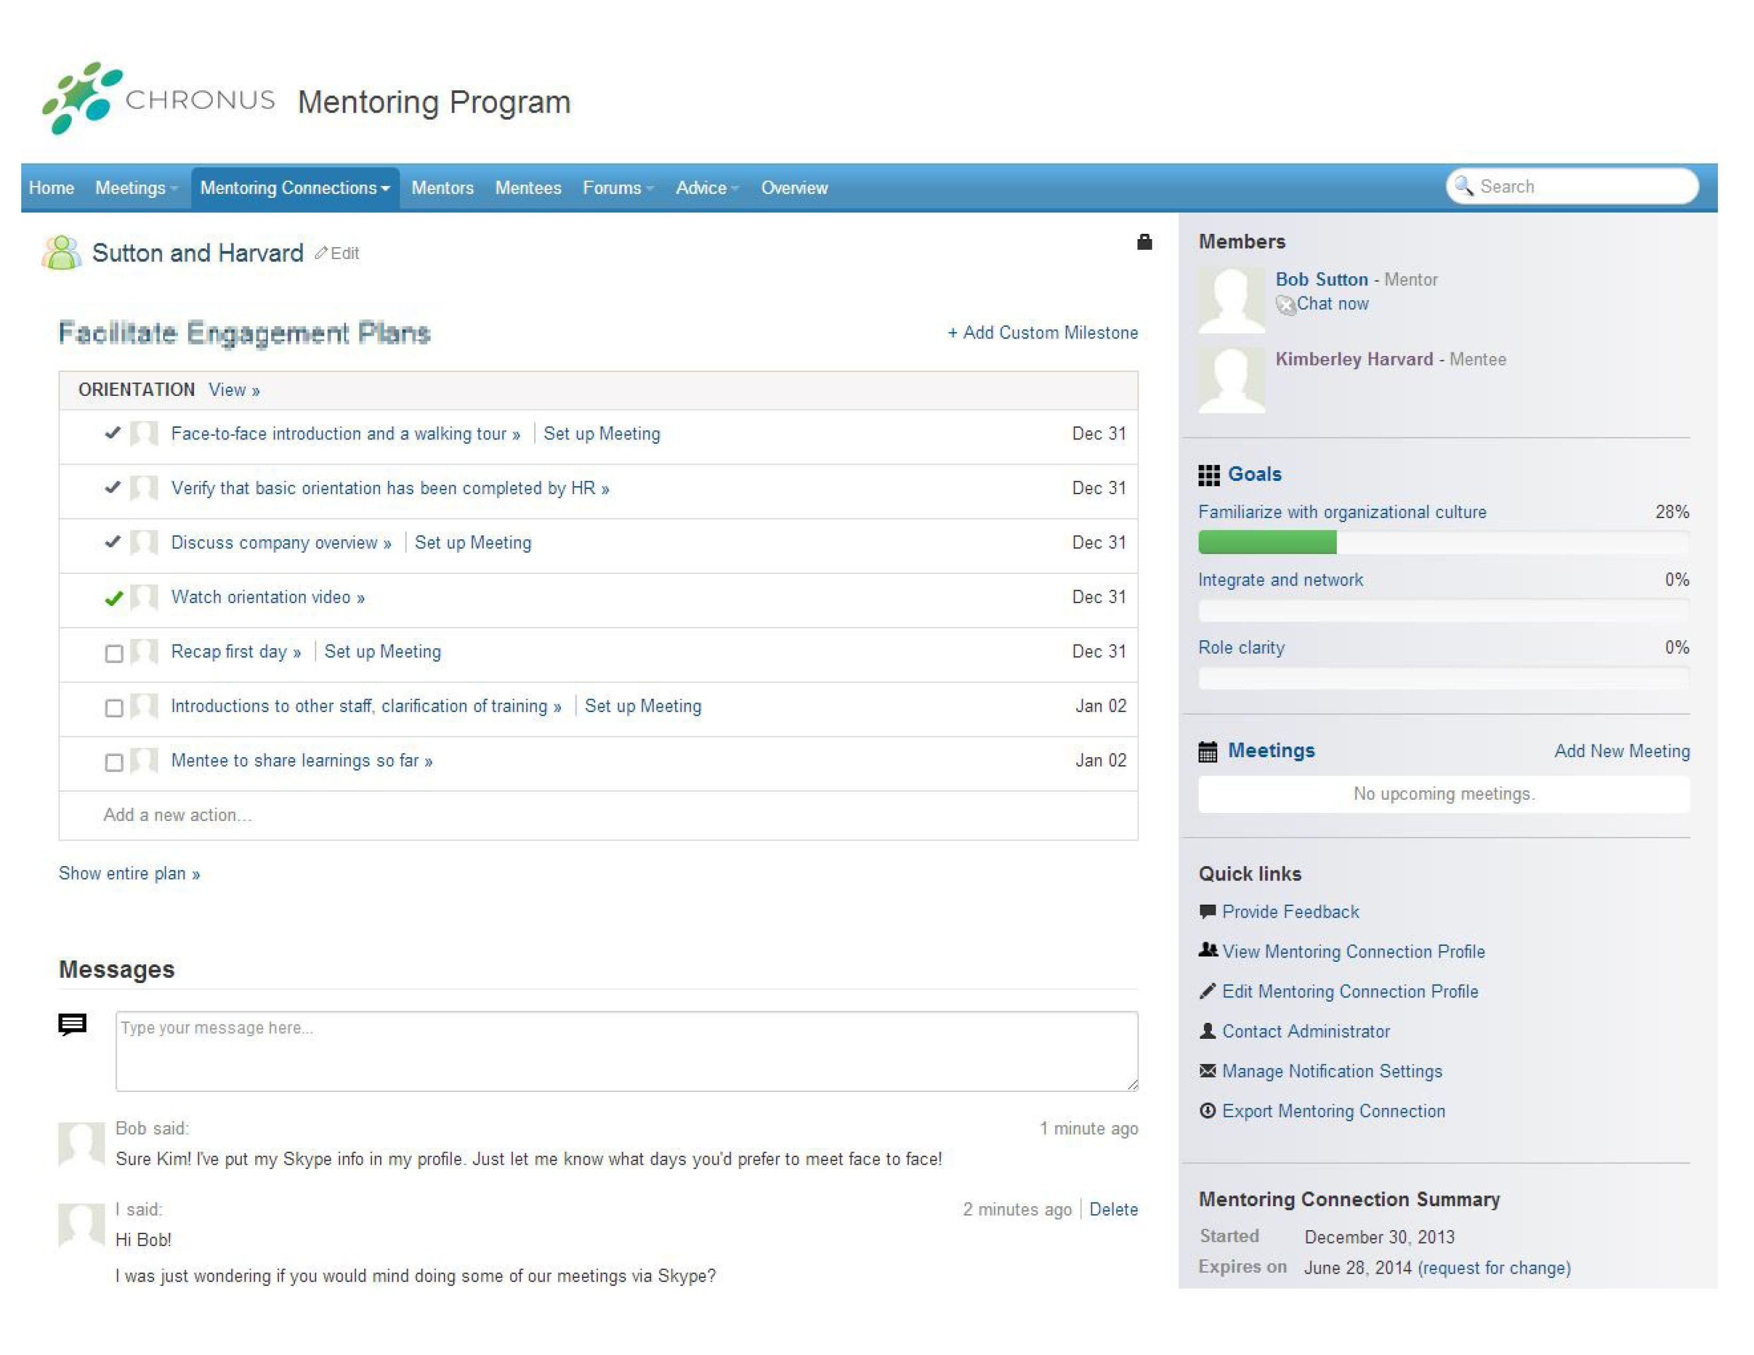This screenshot has width=1754, height=1355.
Task: Open the Overview tab
Action: [794, 188]
